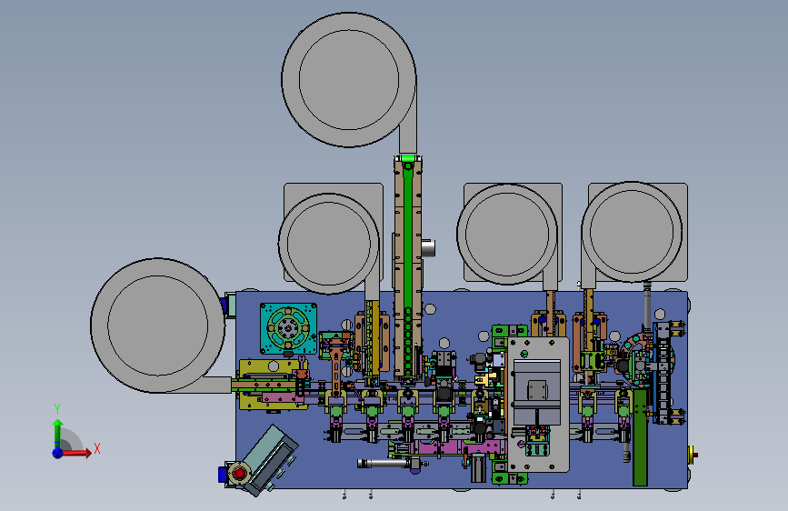Select the topmost large vibratory bowl feeder

(349, 80)
